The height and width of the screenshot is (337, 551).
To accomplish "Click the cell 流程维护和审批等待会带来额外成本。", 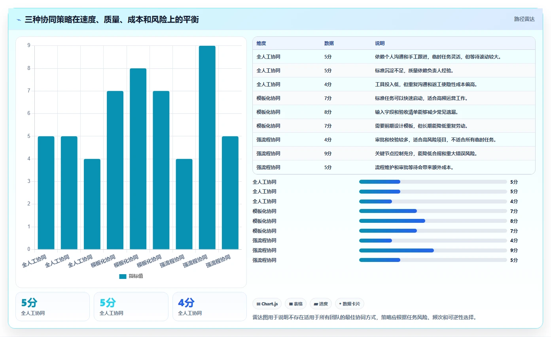I will click(414, 168).
